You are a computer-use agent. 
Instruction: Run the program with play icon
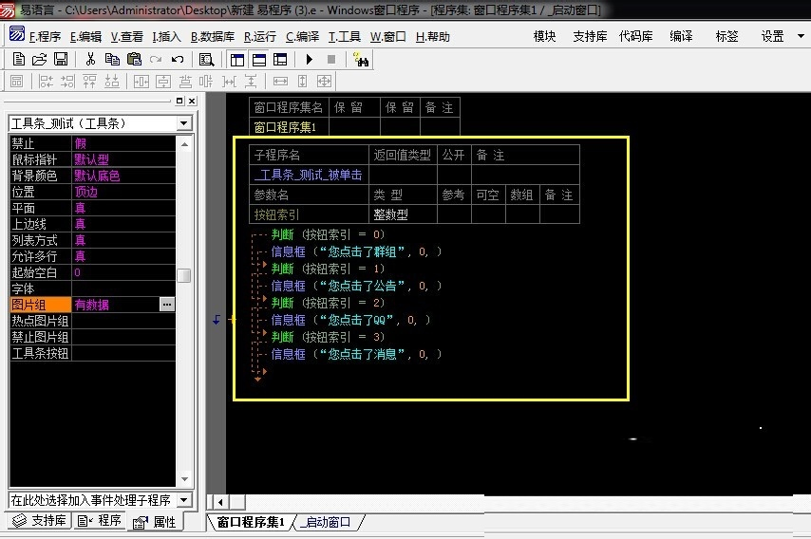point(310,60)
